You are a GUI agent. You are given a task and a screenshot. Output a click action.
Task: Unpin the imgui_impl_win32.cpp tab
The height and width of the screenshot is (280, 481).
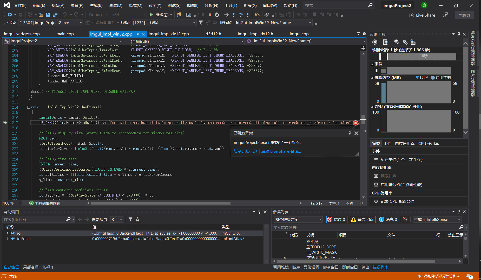[137, 34]
